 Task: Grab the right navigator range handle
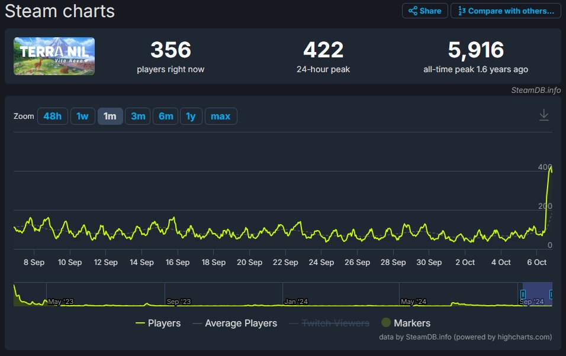click(x=551, y=294)
